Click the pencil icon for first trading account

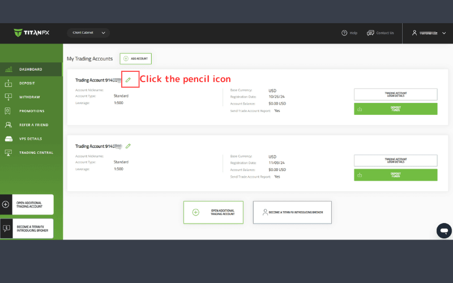[x=128, y=80]
